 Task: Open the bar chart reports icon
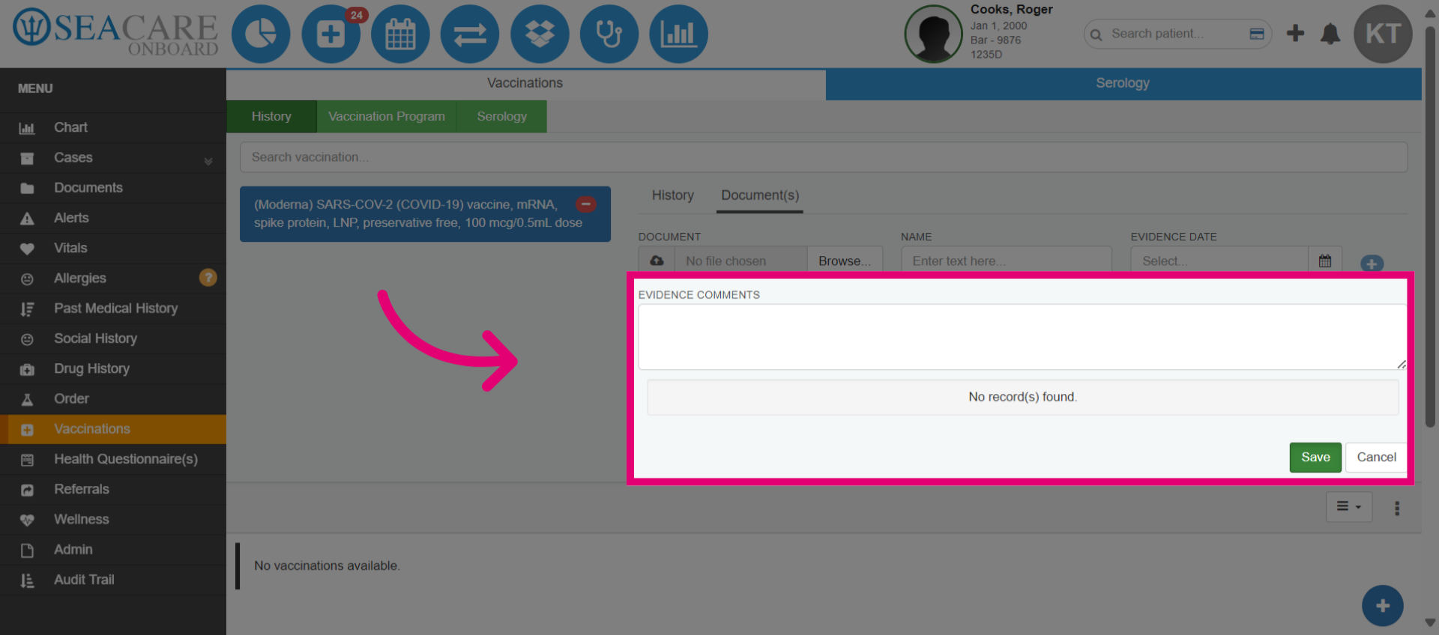678,34
